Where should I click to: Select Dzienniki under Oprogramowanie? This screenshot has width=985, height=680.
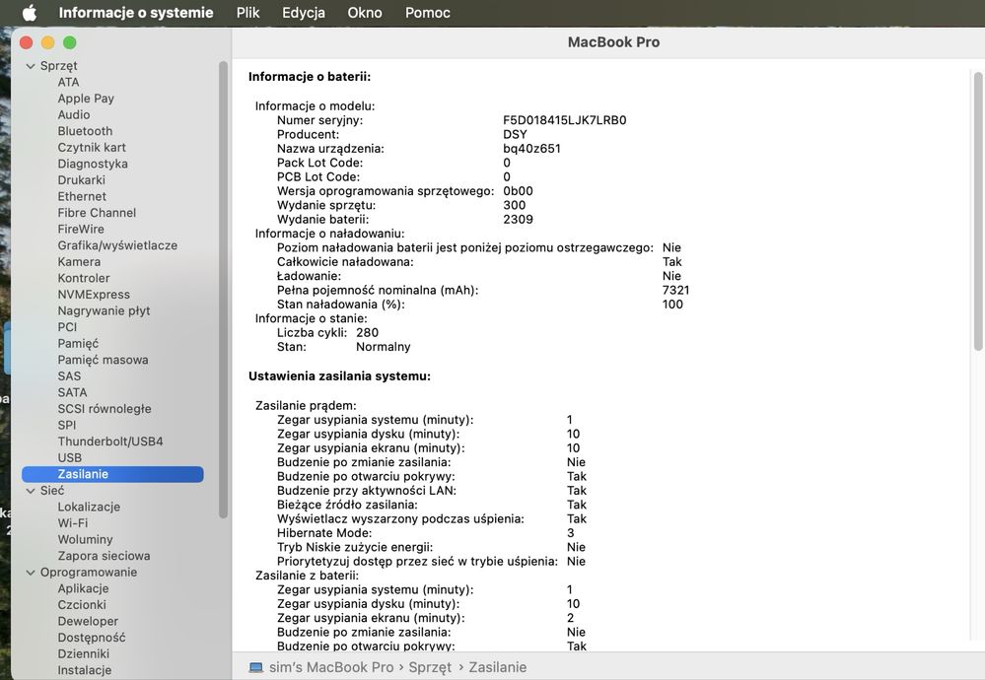pyautogui.click(x=84, y=653)
